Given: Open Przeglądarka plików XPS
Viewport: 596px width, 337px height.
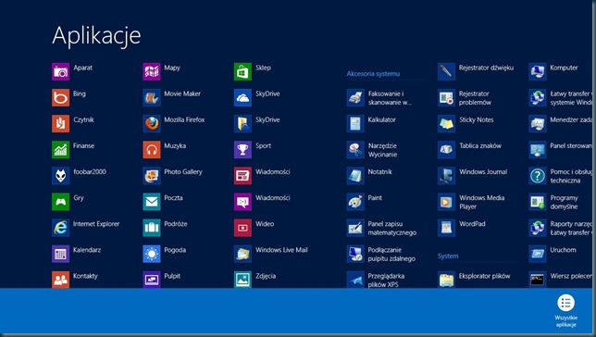Looking at the screenshot, I should pyautogui.click(x=355, y=280).
